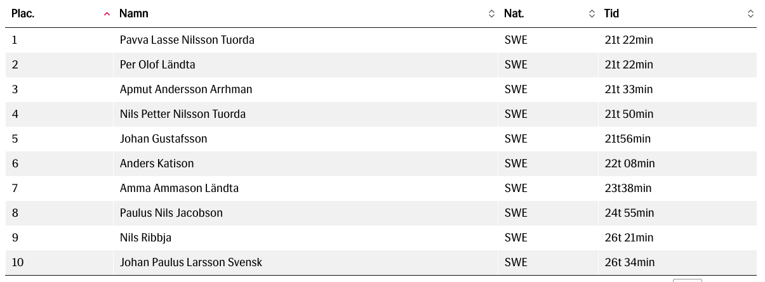Screen dimensions: 765x282
Task: Click the time 24t 55min
Action: click(629, 213)
